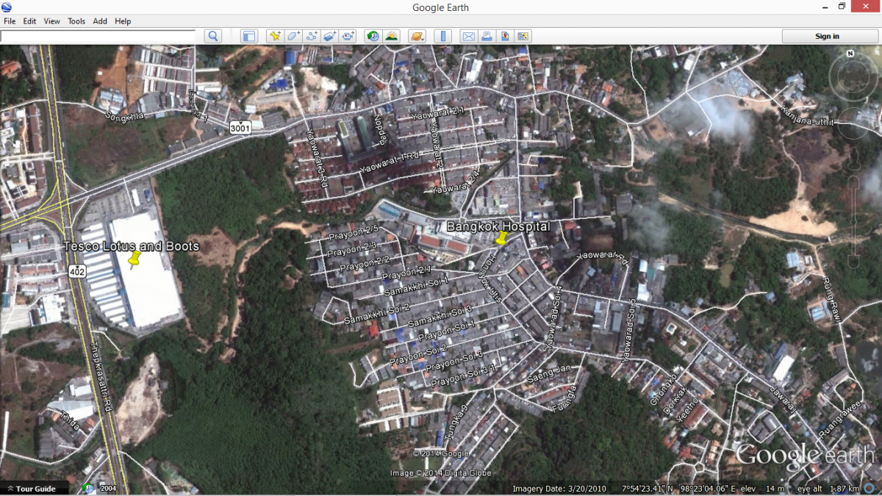Click the historical imagery clock in status bar
Viewport: 882px width, 496px height.
pyautogui.click(x=89, y=488)
